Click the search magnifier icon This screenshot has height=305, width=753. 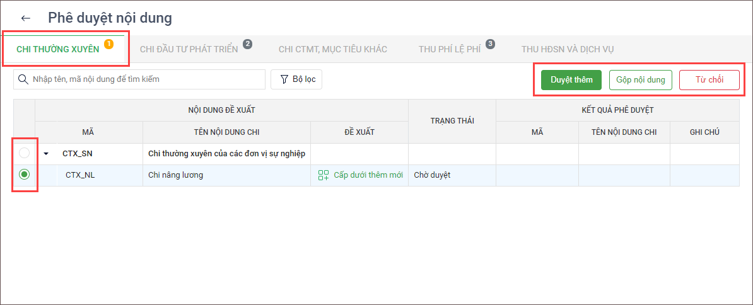pyautogui.click(x=23, y=80)
